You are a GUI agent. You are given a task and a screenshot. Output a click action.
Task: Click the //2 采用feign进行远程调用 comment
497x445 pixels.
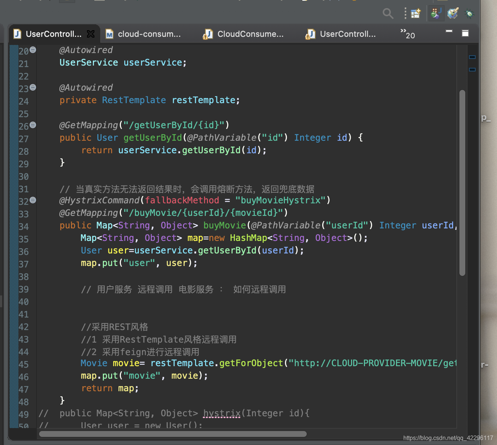[x=140, y=352]
